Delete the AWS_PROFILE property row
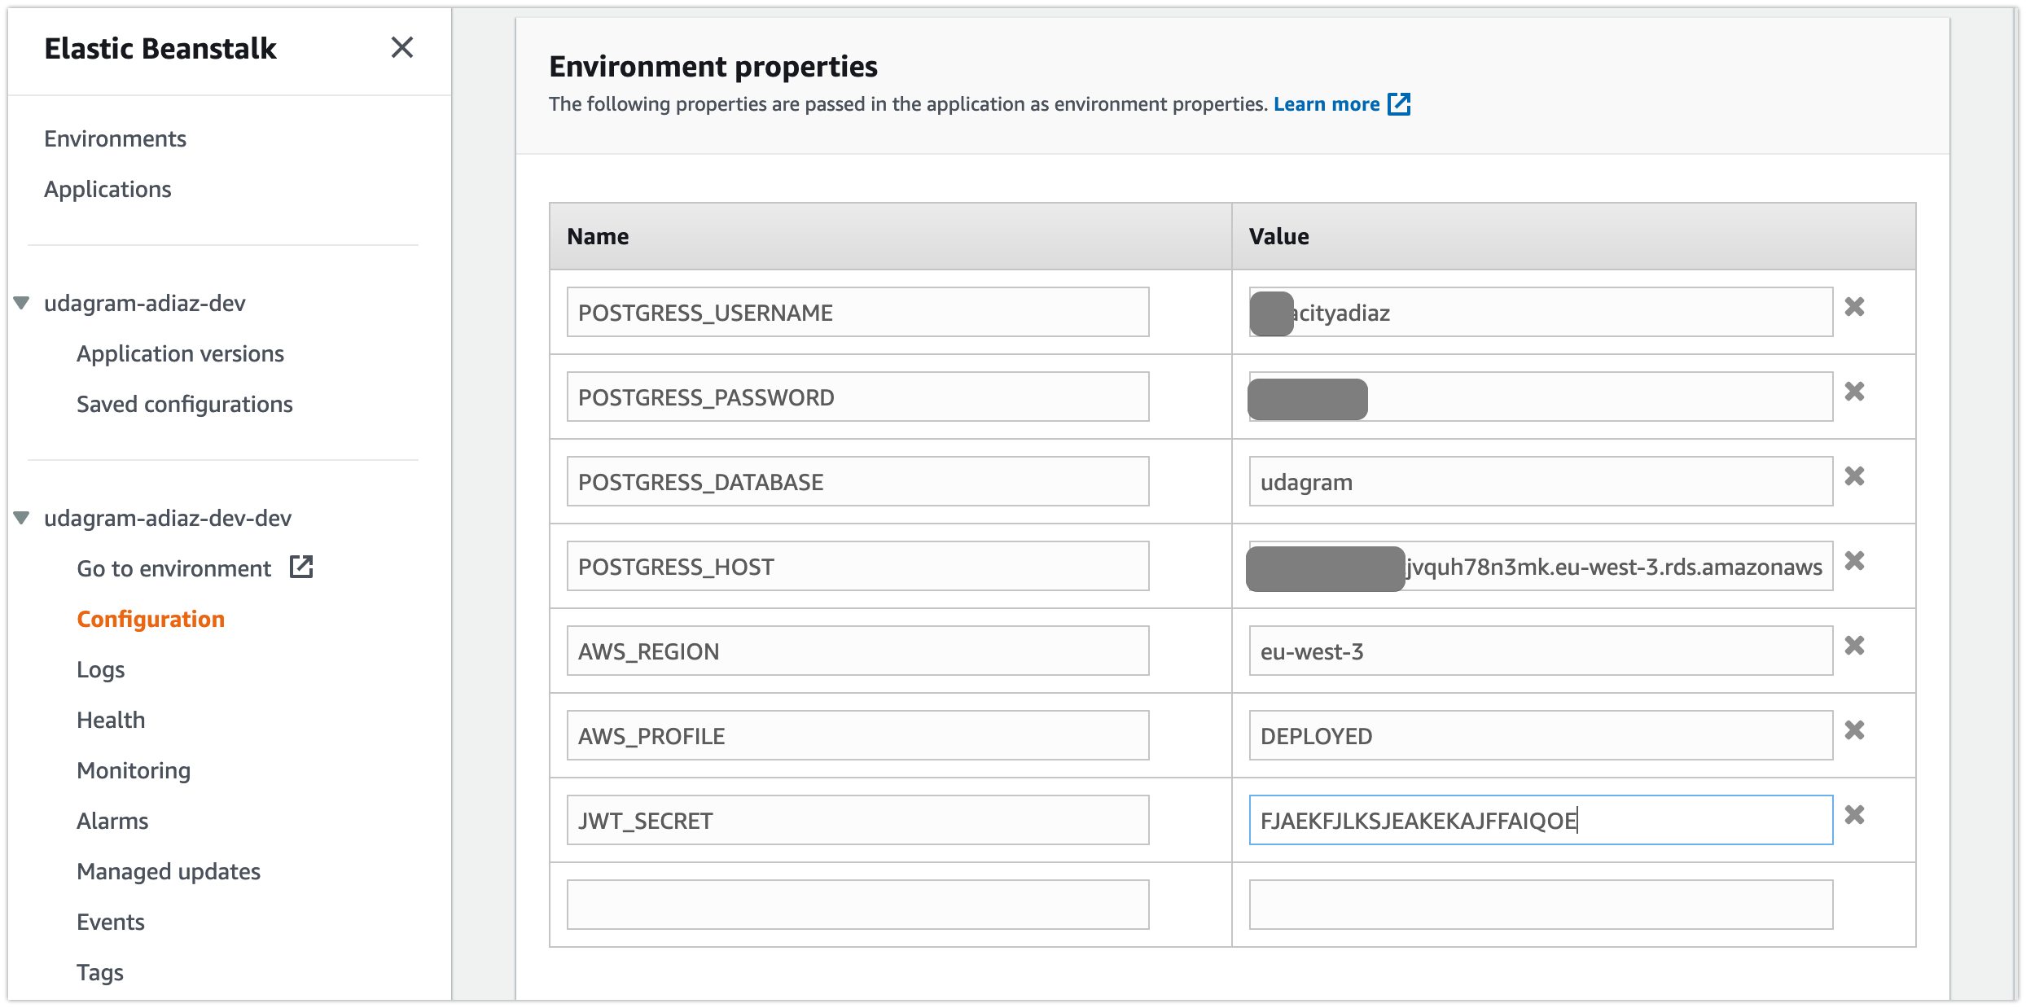 [x=1854, y=730]
